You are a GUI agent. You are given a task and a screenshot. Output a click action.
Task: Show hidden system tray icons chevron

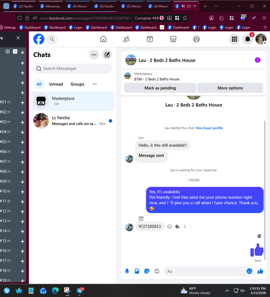[x=227, y=290]
